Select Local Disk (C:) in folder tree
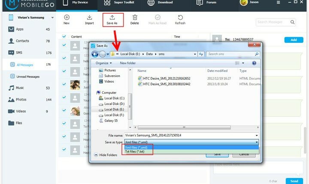This screenshot has height=184, width=309. coord(112,98)
